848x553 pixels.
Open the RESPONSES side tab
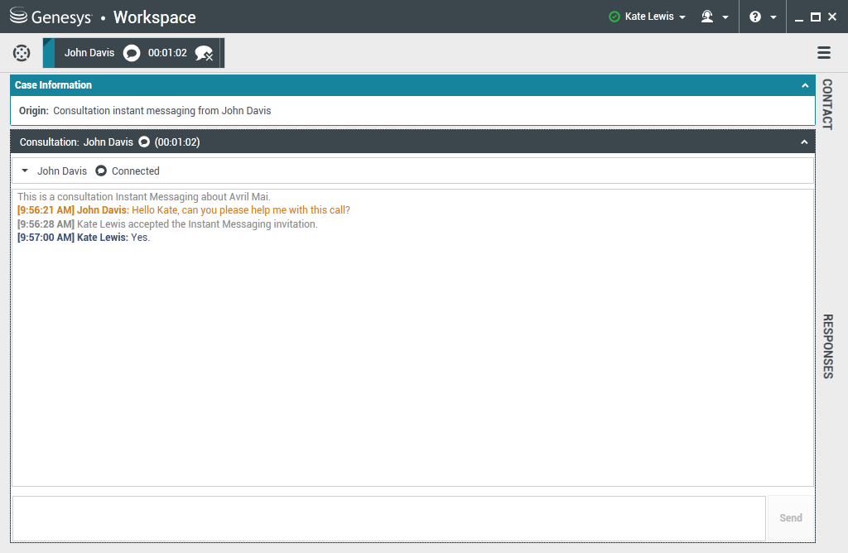pos(826,346)
